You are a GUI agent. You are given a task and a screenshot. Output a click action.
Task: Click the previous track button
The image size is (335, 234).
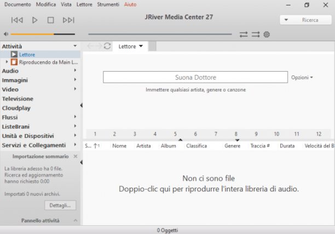17,20
